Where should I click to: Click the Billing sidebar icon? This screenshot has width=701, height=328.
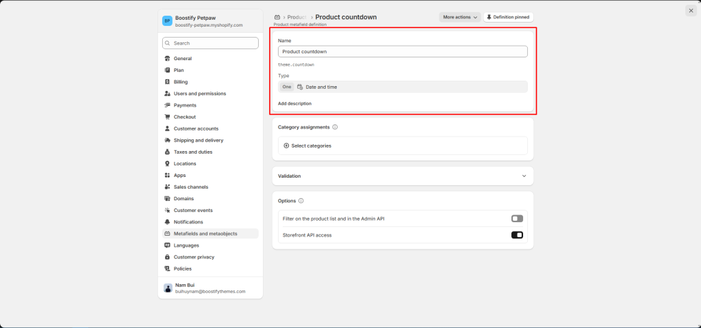click(x=167, y=82)
